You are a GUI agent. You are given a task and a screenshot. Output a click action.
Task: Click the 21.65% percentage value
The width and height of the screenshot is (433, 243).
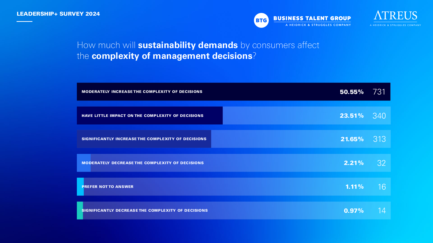(x=352, y=139)
